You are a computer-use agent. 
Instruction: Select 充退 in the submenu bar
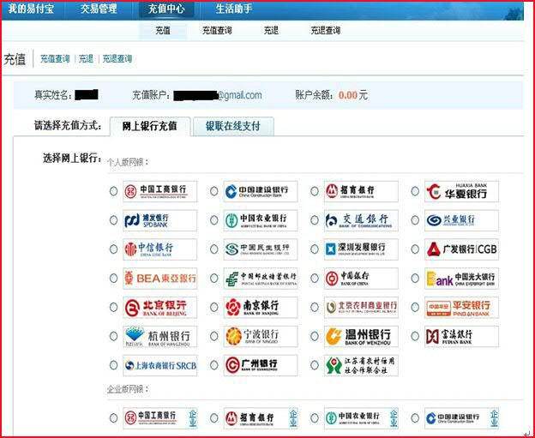coord(271,31)
